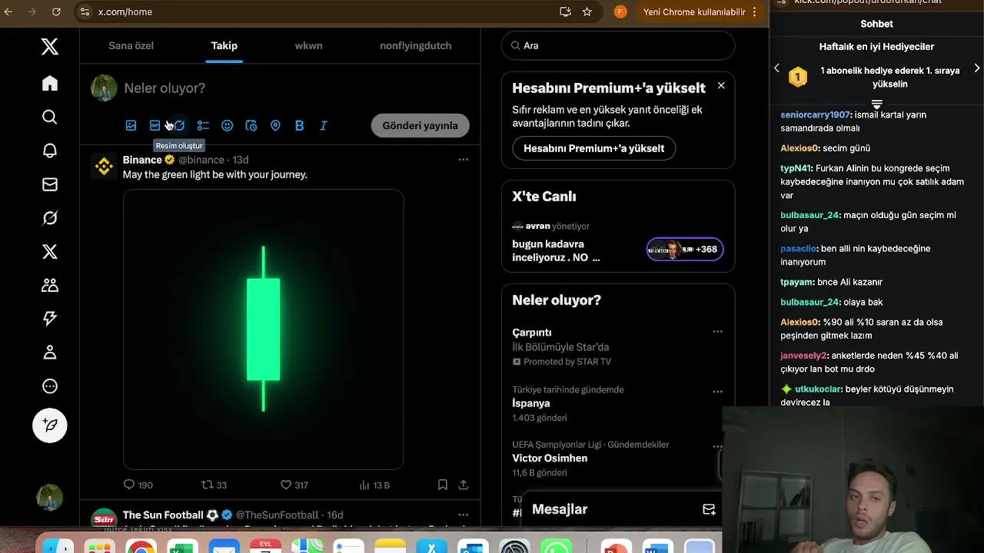The width and height of the screenshot is (984, 553).
Task: Open site information icon in address bar
Action: (85, 12)
